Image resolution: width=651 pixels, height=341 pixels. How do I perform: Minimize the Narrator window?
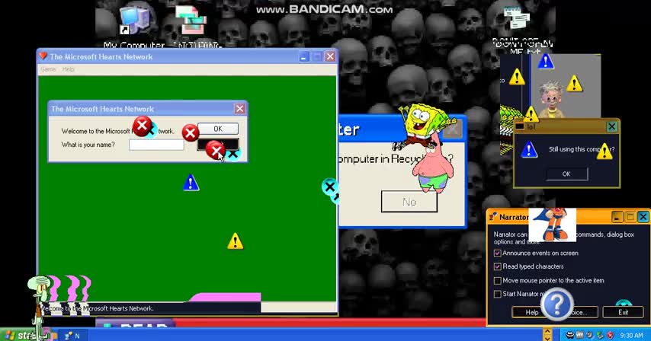(617, 217)
